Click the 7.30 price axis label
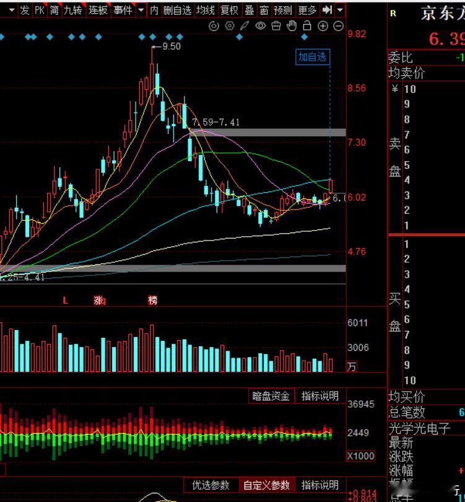 click(x=357, y=142)
